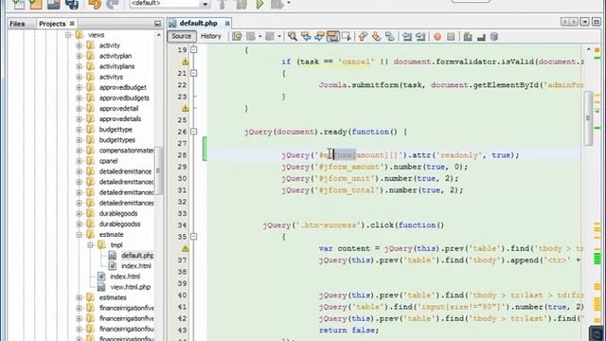
Task: Expand the durablegoods folder
Action: 80,213
